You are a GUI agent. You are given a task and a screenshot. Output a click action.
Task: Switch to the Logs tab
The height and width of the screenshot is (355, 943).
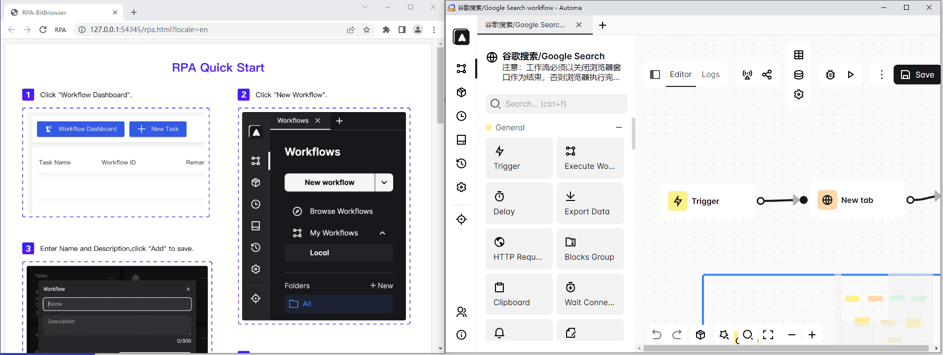710,75
